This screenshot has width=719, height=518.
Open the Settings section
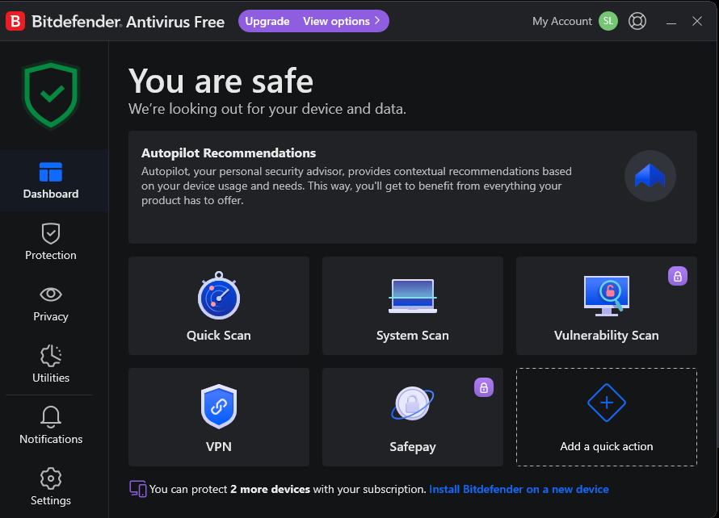click(51, 487)
